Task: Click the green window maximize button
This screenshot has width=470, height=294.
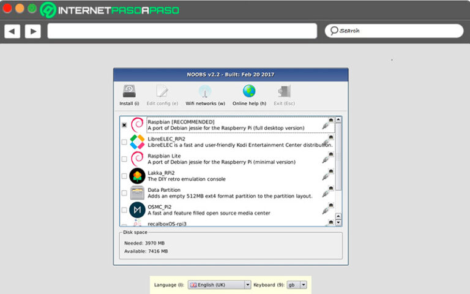Action: pyautogui.click(x=32, y=8)
